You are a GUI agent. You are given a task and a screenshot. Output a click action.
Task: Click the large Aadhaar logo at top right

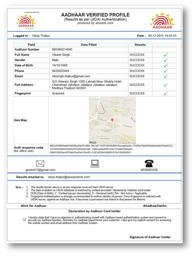(162, 21)
